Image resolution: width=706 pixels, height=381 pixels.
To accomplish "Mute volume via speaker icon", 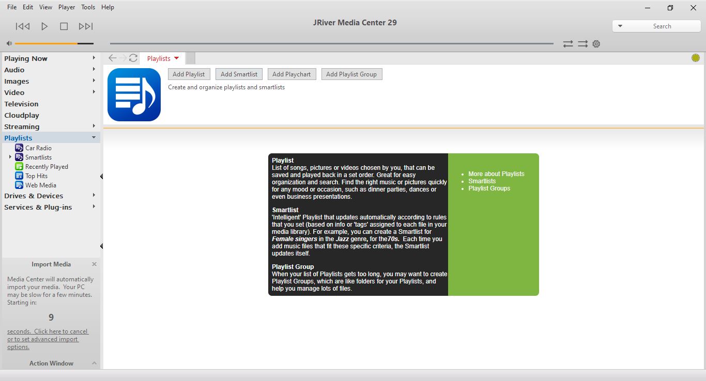I will tap(9, 44).
